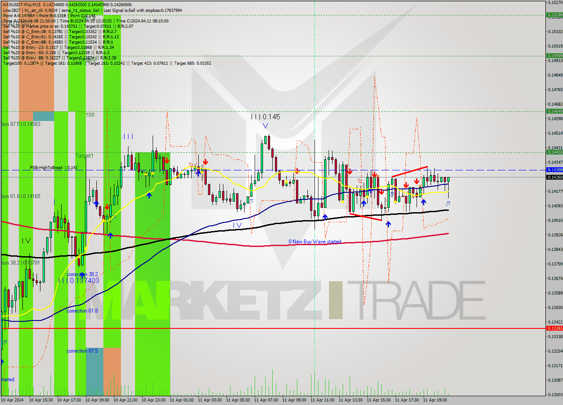Click the 'FSB-HighToBreak | 0.143' label
563x405 pixels.
point(54,168)
